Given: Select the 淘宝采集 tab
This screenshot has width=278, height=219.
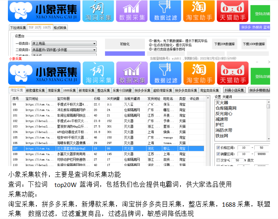Looking at the screenshot, I should pyautogui.click(x=17, y=90).
